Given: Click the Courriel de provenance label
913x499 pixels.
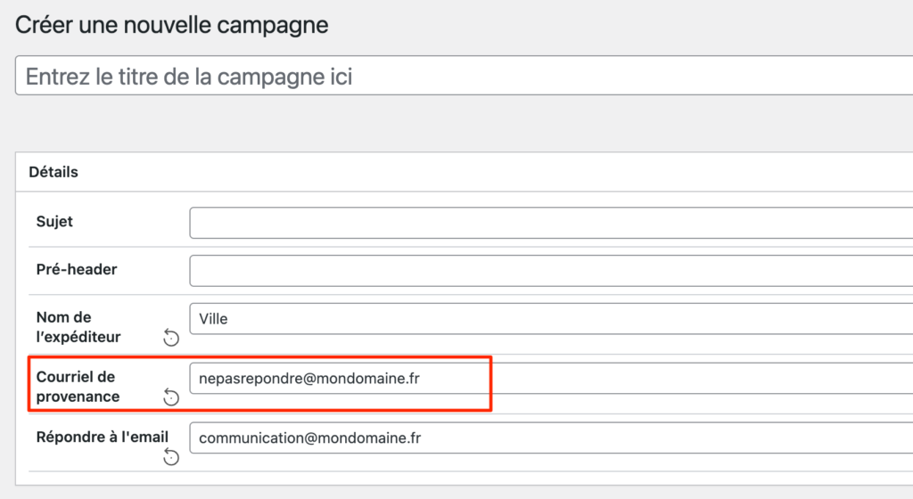Looking at the screenshot, I should tap(78, 387).
